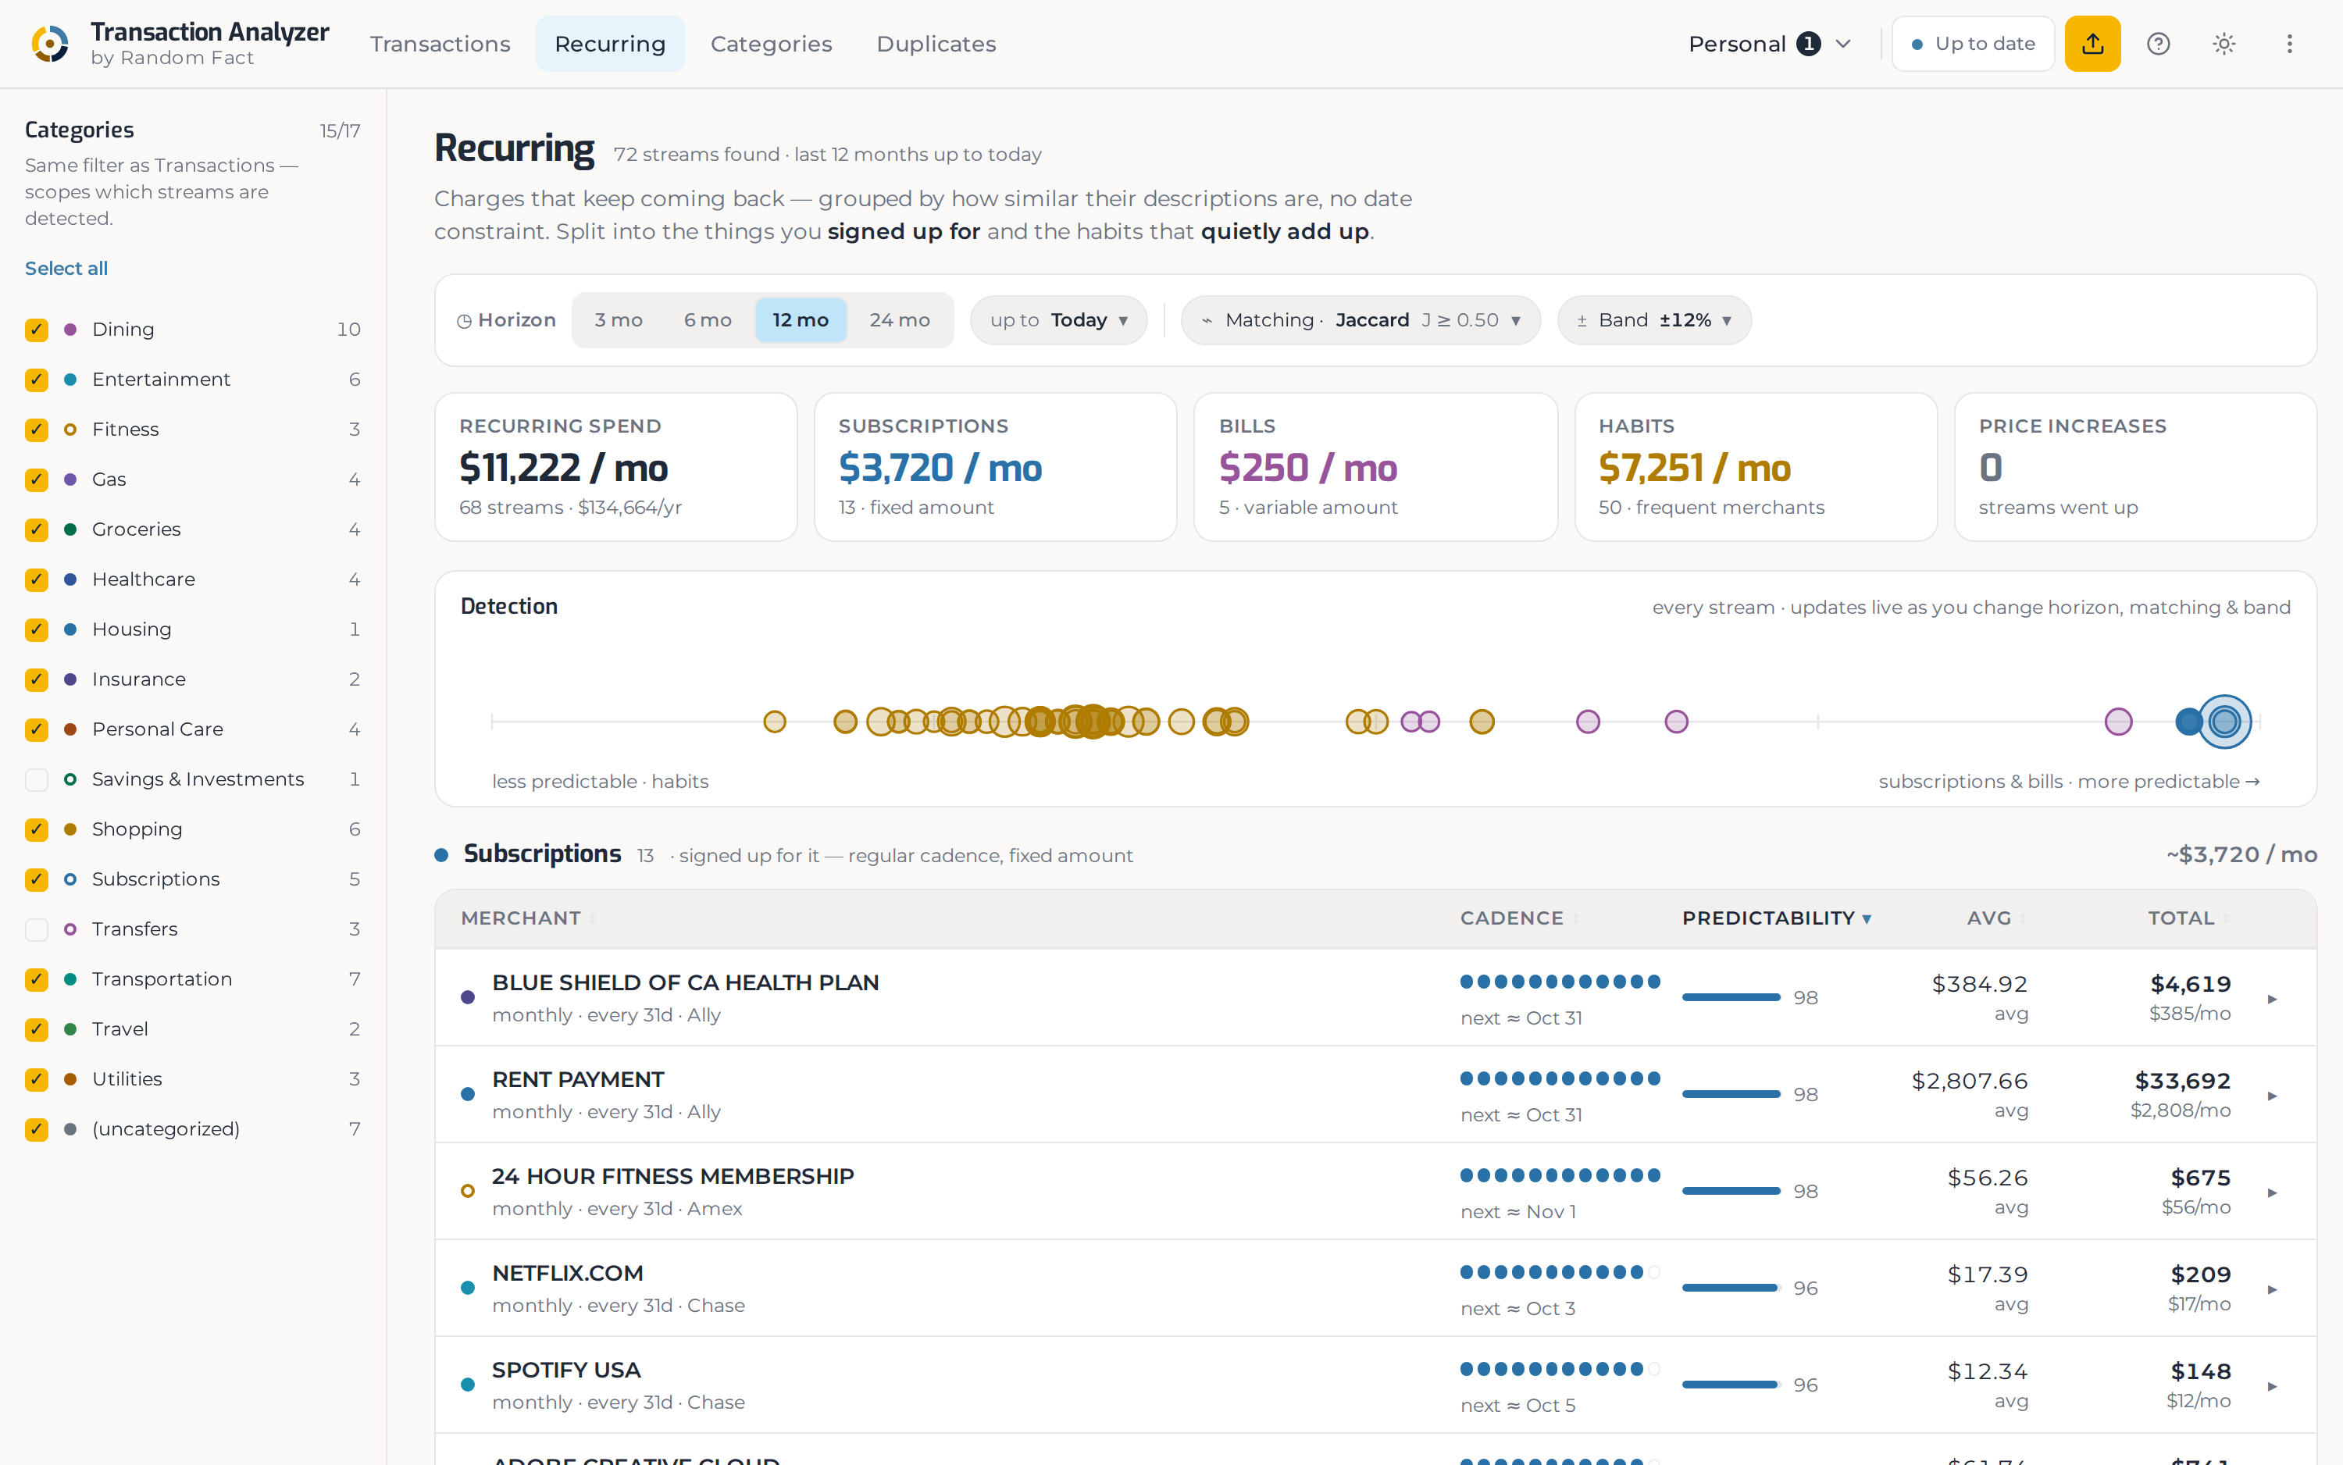Open the three-dot more options menu
Screen dimensions: 2343x1465
click(x=2289, y=44)
